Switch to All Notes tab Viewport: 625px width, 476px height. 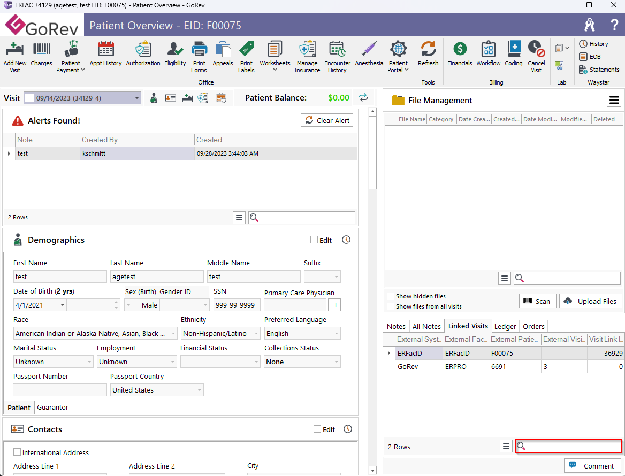click(x=426, y=326)
